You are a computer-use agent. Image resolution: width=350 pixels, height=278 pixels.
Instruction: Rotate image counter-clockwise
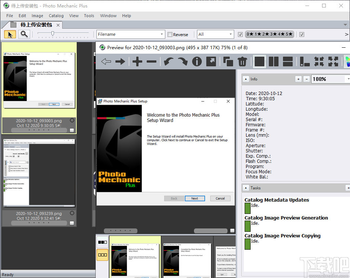coord(168,61)
